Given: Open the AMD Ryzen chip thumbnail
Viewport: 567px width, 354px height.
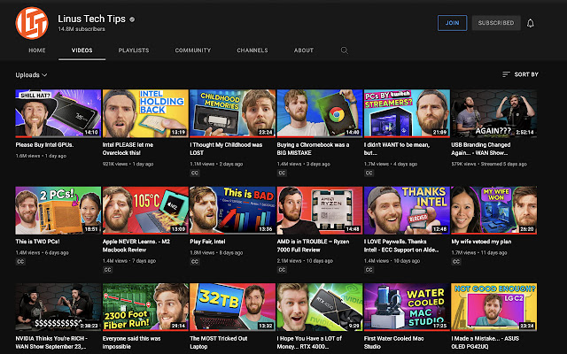Looking at the screenshot, I should click(x=320, y=211).
